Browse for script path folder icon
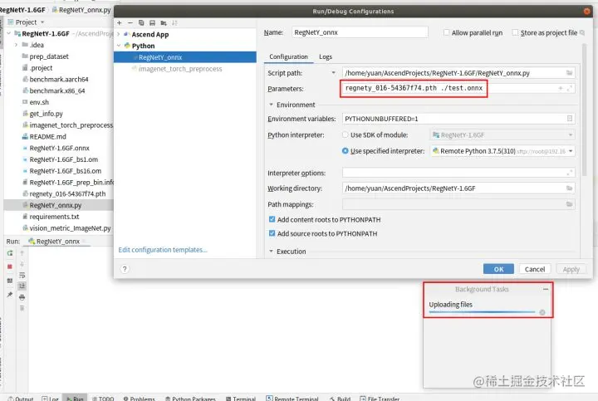 [x=569, y=73]
